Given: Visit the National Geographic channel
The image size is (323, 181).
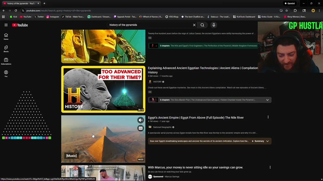Looking at the screenshot, I should 162,127.
